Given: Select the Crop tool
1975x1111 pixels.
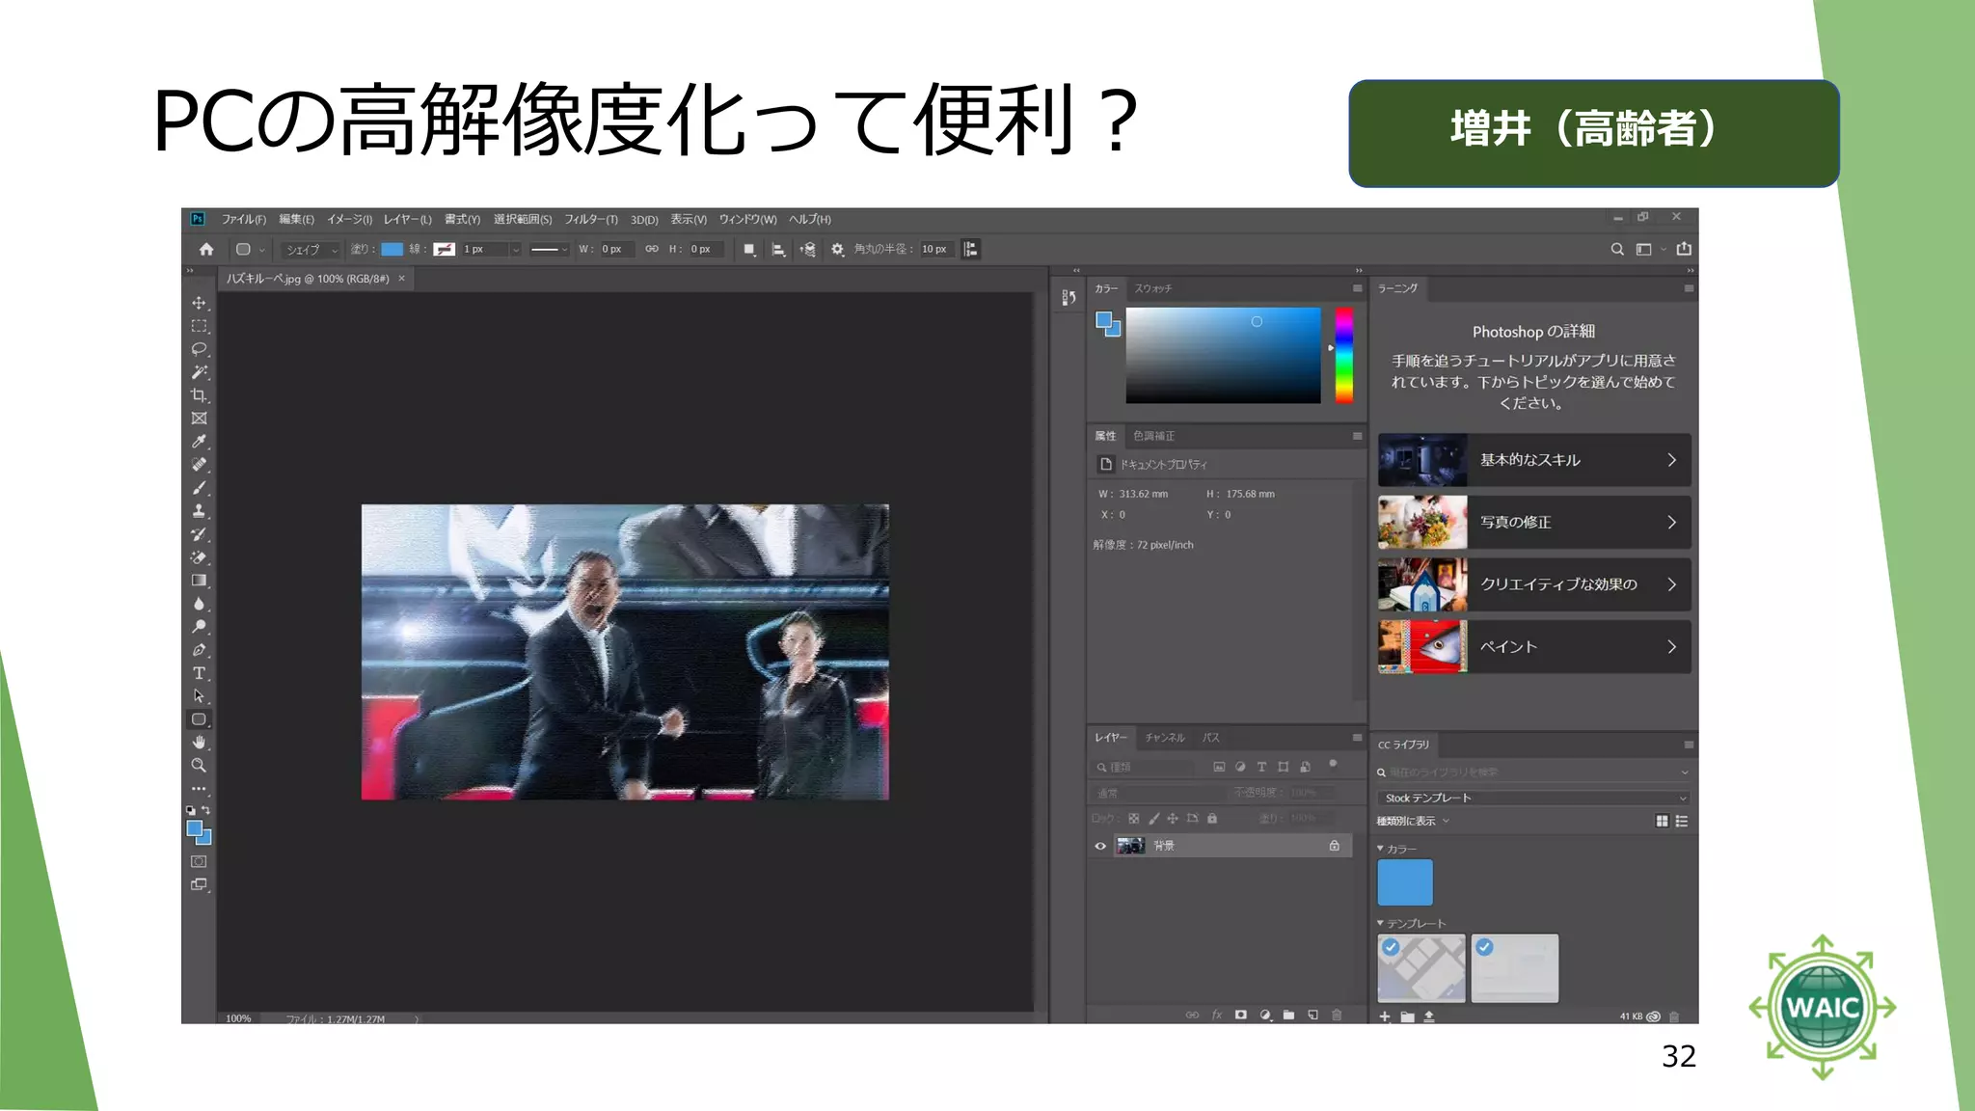Looking at the screenshot, I should pos(199,395).
